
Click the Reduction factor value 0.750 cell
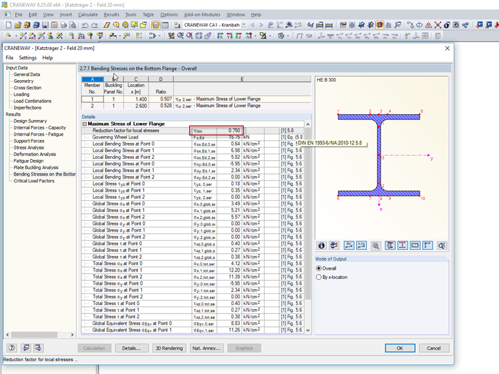[229, 131]
